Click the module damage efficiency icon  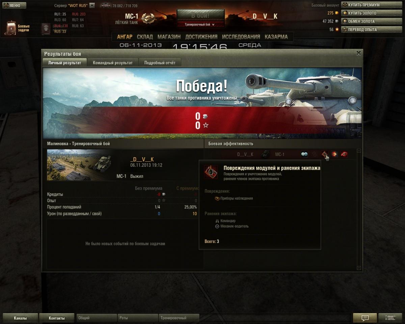coord(324,154)
